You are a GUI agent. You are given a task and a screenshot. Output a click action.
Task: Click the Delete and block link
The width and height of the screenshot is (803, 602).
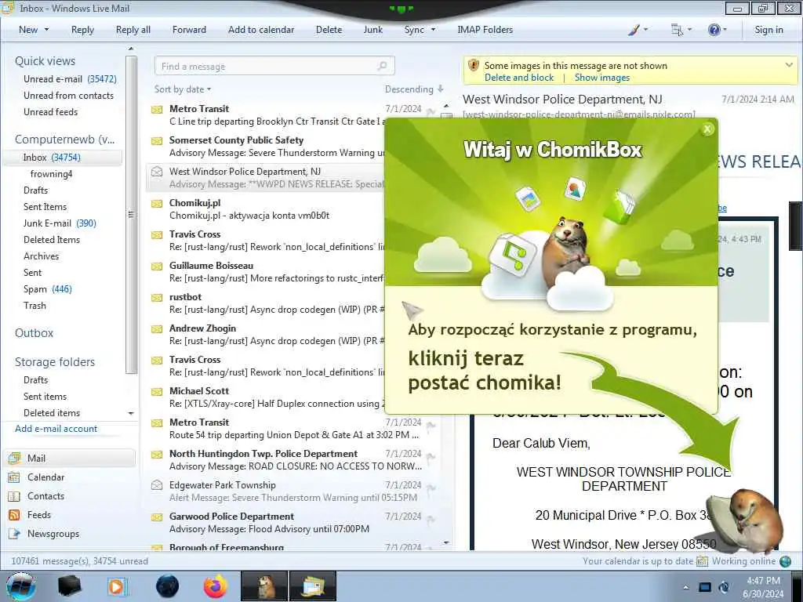click(x=519, y=78)
